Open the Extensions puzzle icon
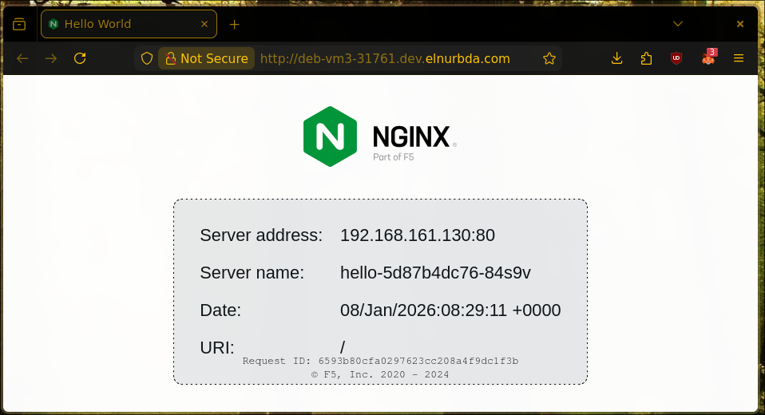765x415 pixels. (647, 58)
